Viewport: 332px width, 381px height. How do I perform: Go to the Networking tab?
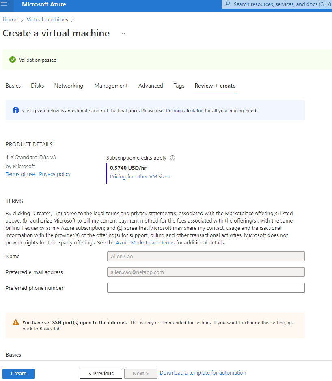(69, 86)
